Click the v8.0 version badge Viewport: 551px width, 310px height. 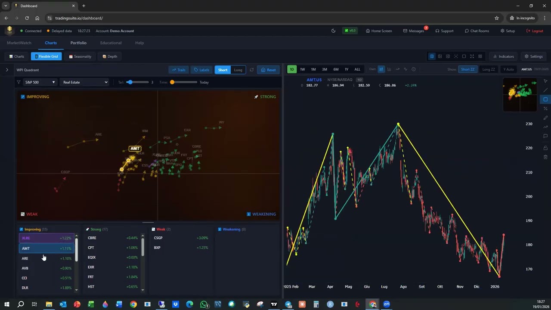tap(349, 31)
